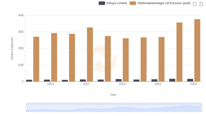Click the 2015 x-axis tick label

coord(50,84)
